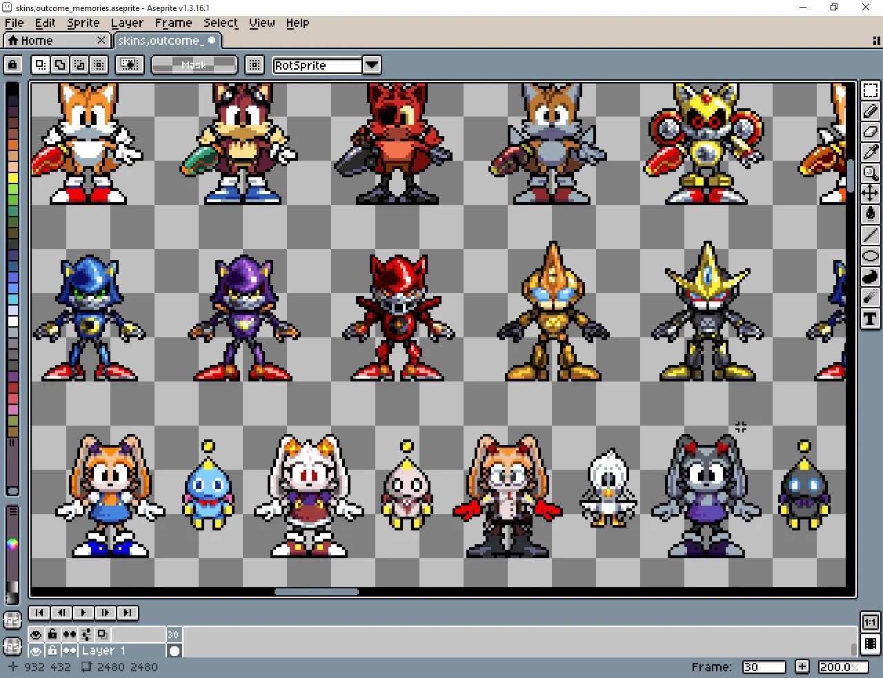883x678 pixels.
Task: Click the color wheel selector icon
Action: [x=12, y=544]
